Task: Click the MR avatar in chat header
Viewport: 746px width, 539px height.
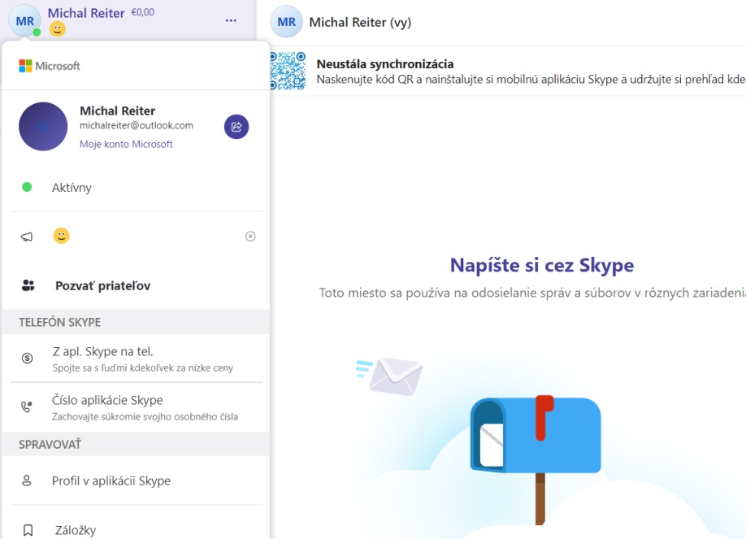Action: tap(286, 22)
